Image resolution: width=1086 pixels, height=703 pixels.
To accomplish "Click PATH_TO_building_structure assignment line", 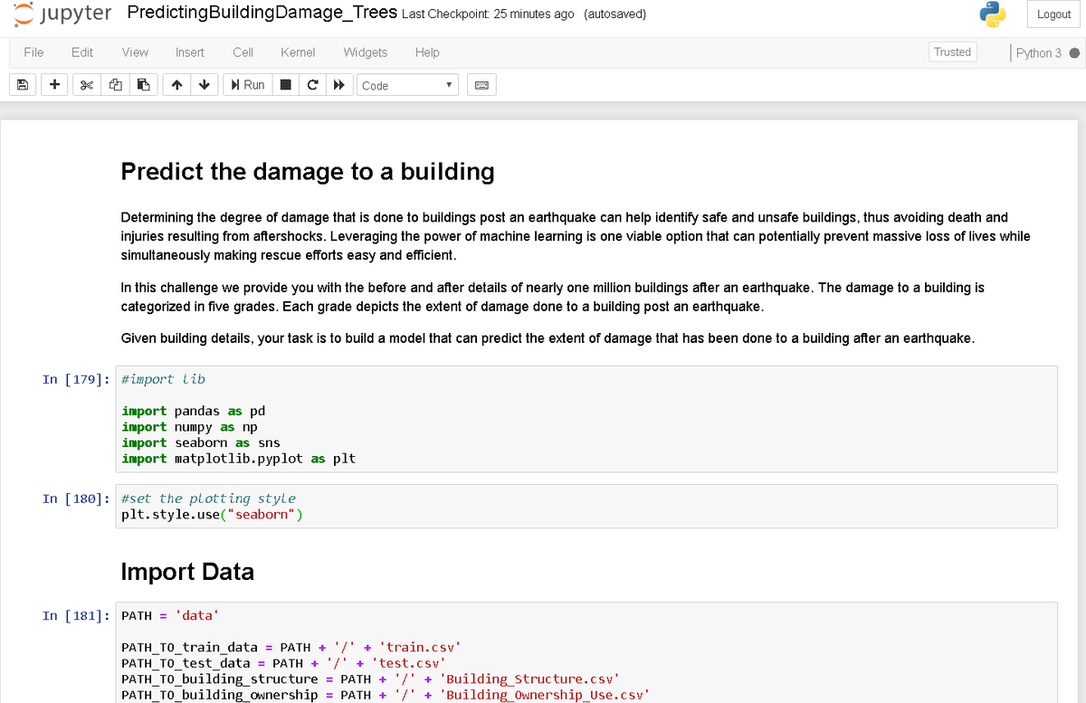I will (370, 679).
